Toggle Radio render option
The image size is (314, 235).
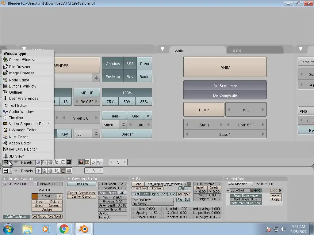pos(144,76)
